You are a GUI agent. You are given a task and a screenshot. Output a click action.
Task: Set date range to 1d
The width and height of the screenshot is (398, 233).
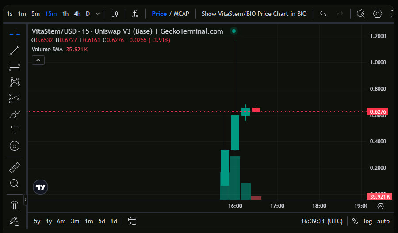(x=114, y=221)
